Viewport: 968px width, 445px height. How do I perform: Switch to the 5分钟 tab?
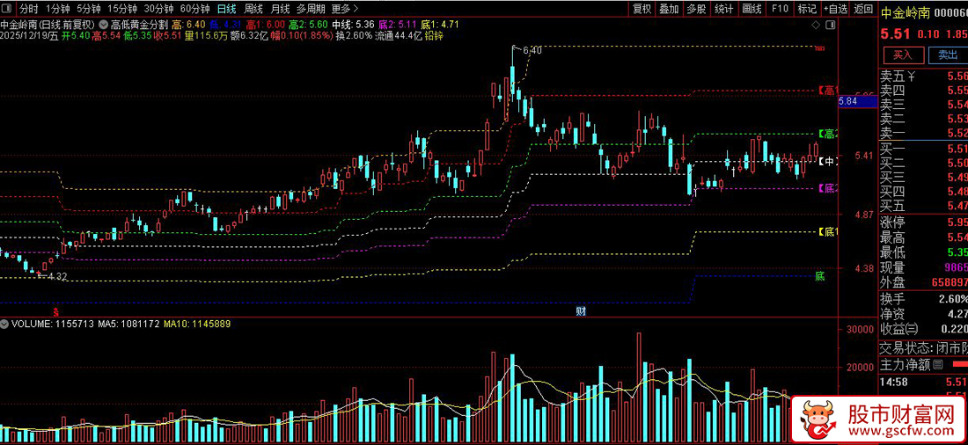point(88,9)
